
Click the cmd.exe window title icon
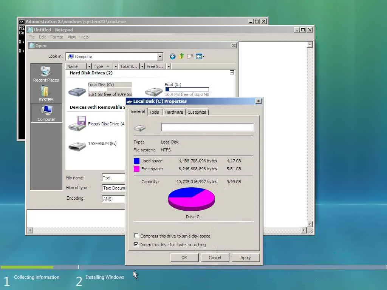click(22, 22)
